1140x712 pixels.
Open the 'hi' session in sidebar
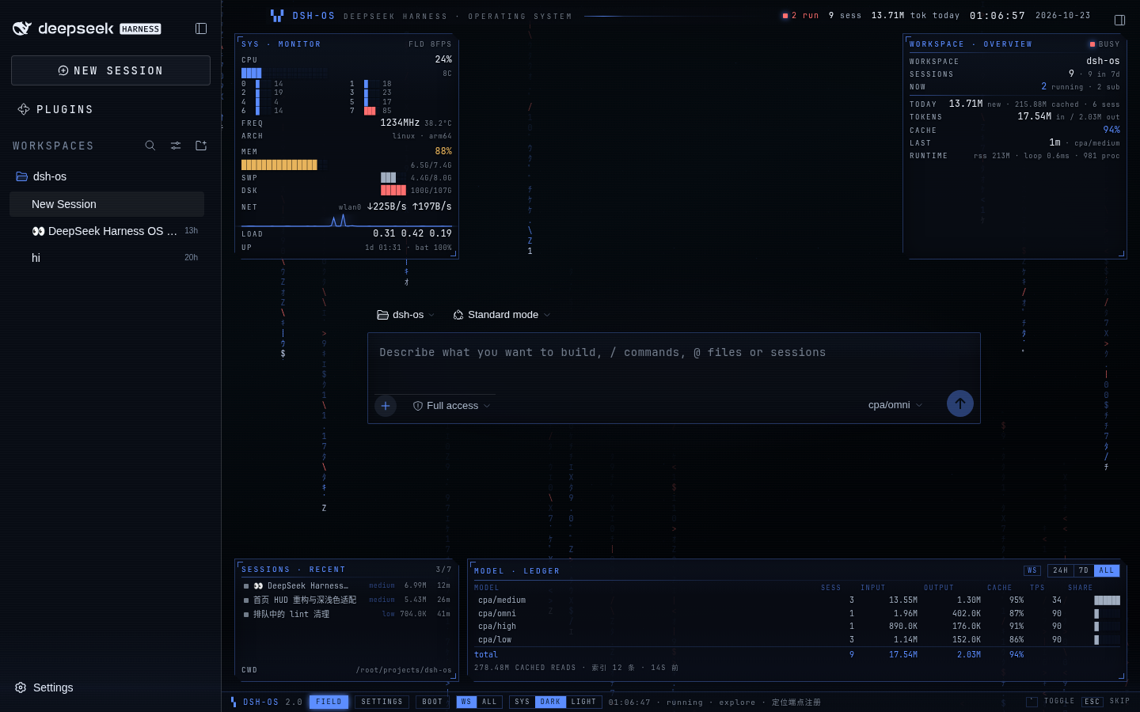click(x=107, y=258)
